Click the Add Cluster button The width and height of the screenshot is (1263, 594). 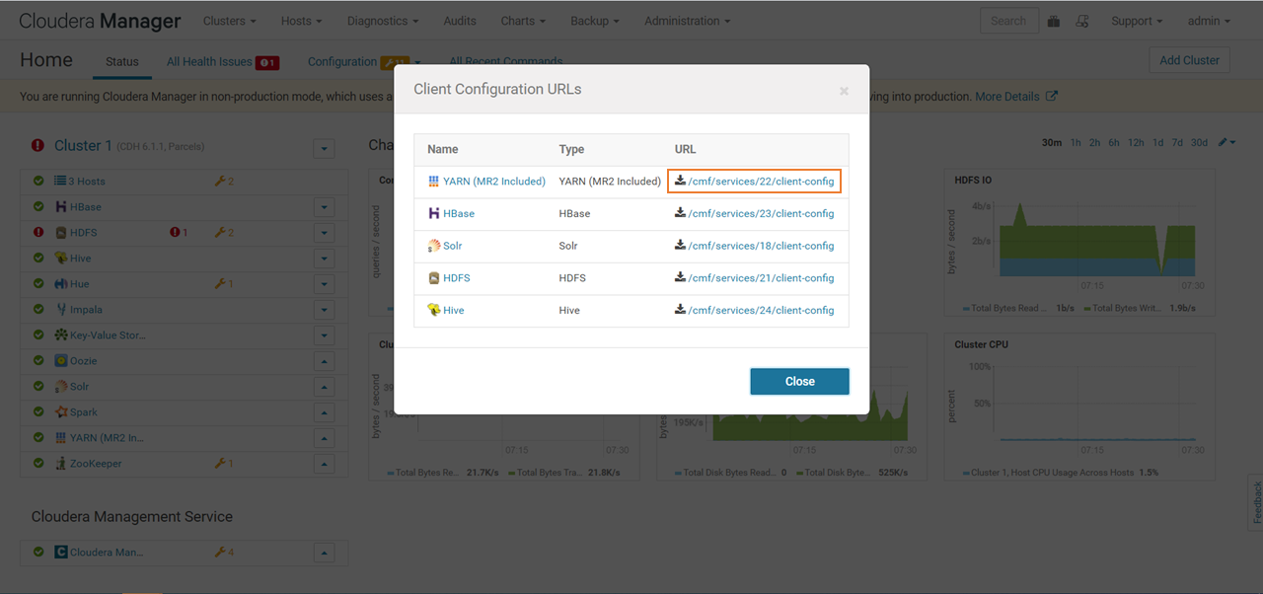[1189, 60]
